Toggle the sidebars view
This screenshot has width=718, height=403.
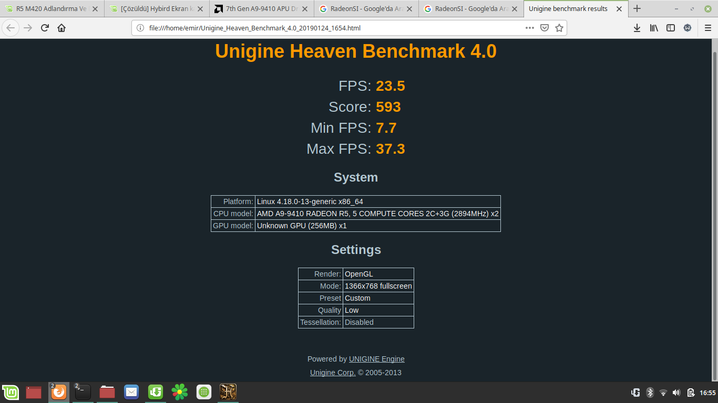(671, 28)
